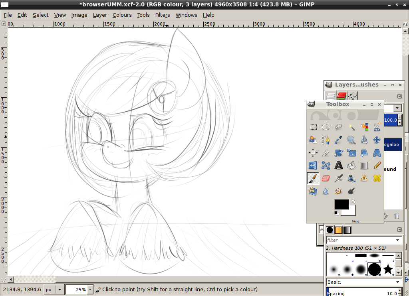Open the Colours menu
Viewport: 409px width, 296px height.
click(x=122, y=15)
